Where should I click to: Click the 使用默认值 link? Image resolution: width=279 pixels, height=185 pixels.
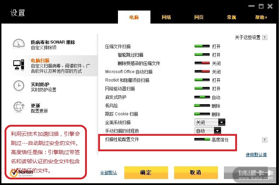pos(256,155)
